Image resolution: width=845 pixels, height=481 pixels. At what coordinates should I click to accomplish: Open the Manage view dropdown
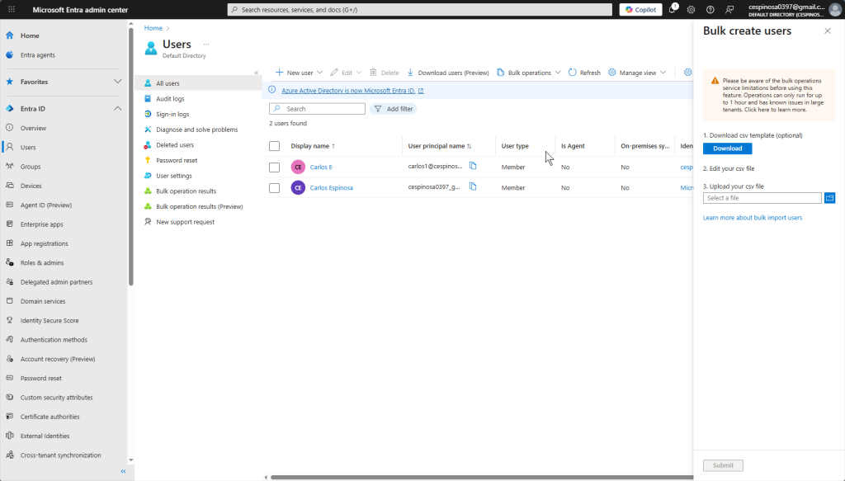coord(637,73)
